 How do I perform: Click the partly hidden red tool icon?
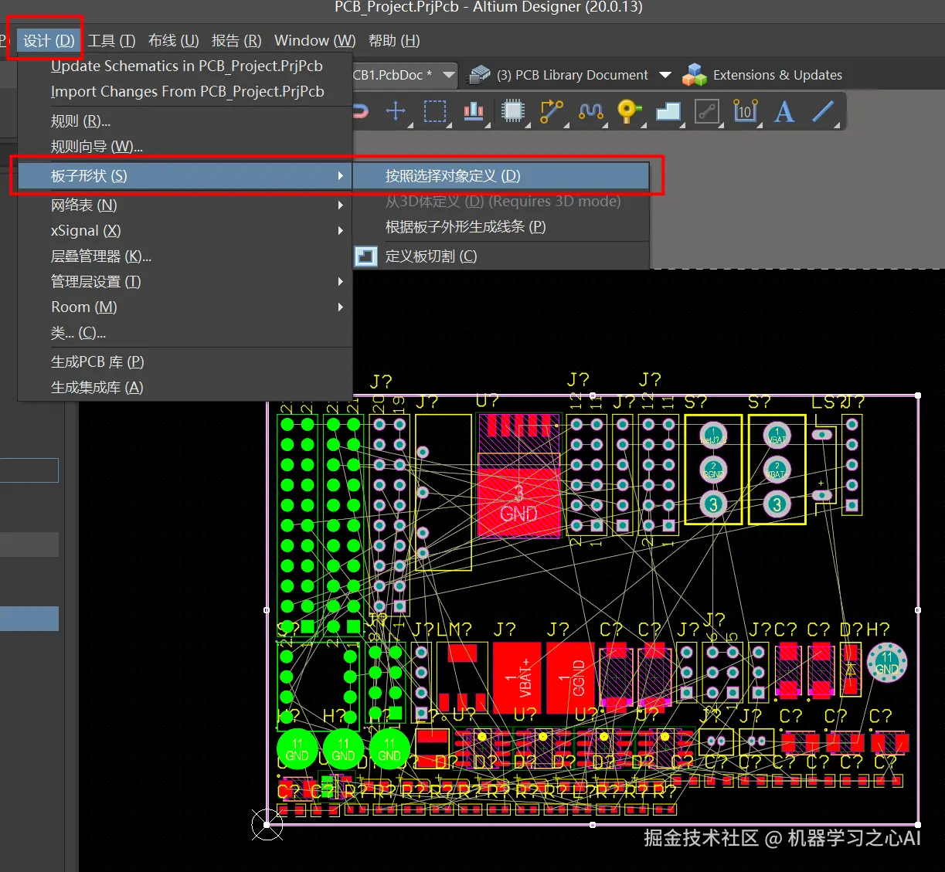click(x=360, y=111)
